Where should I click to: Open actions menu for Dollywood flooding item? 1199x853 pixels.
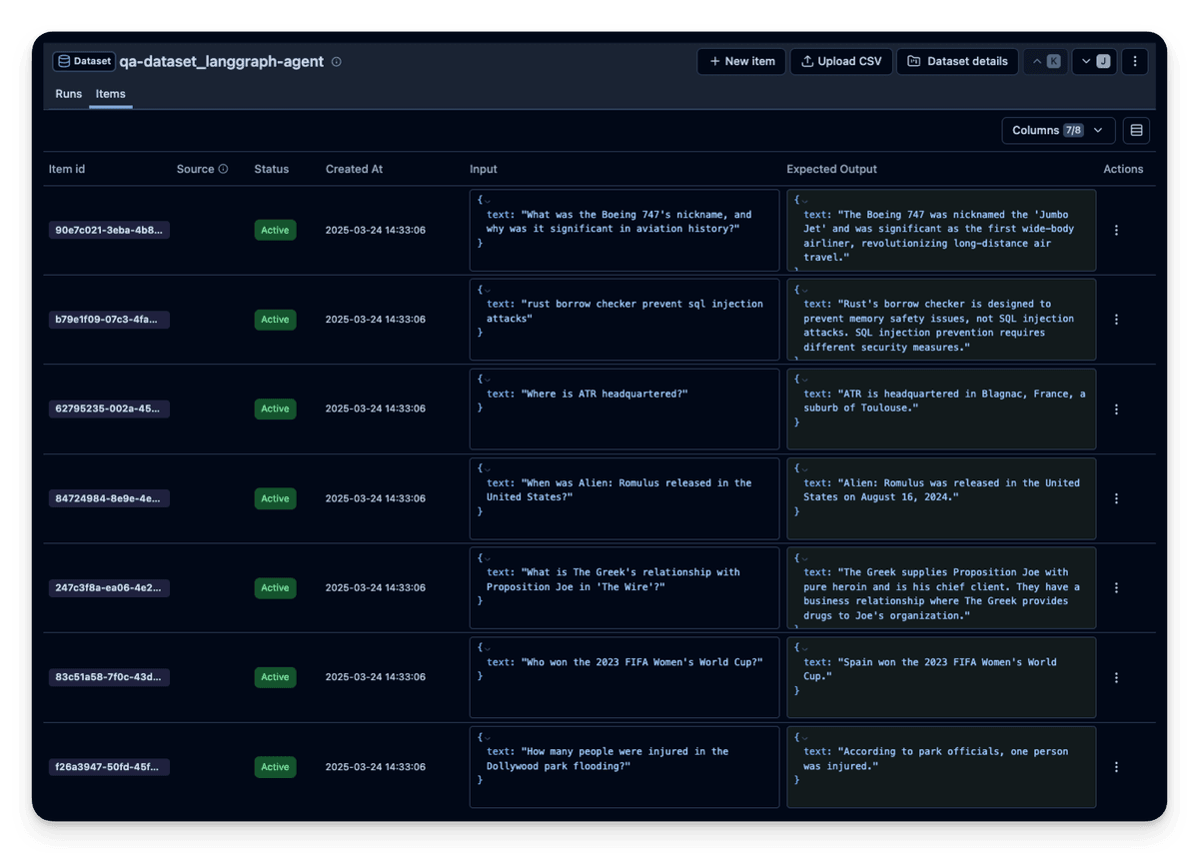click(1116, 767)
